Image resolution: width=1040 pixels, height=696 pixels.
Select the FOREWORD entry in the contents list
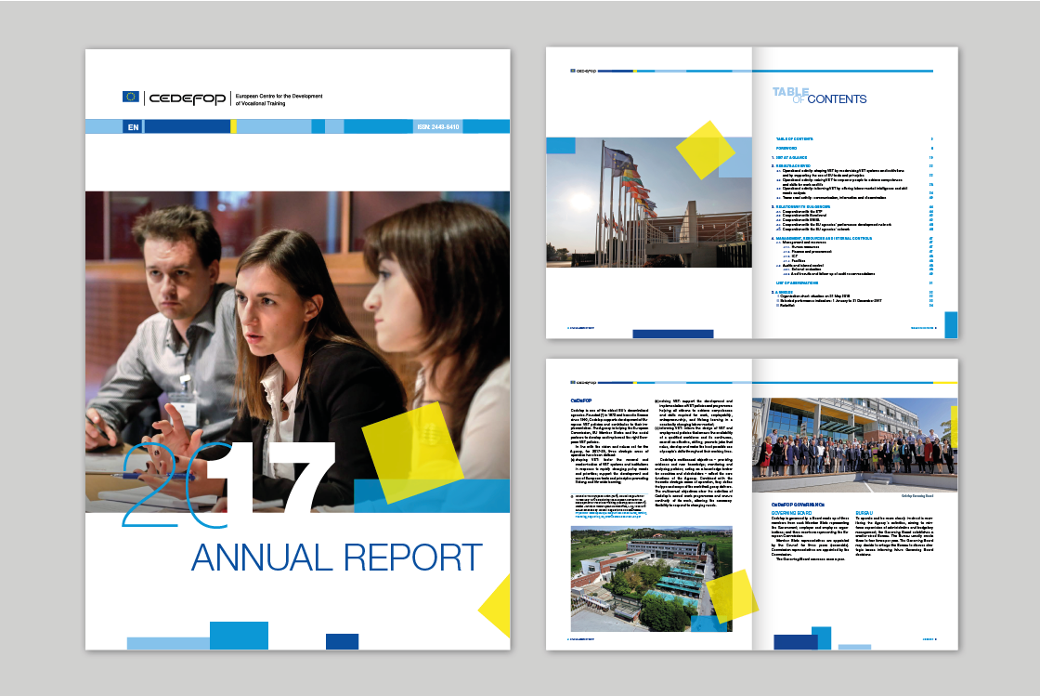(x=786, y=148)
